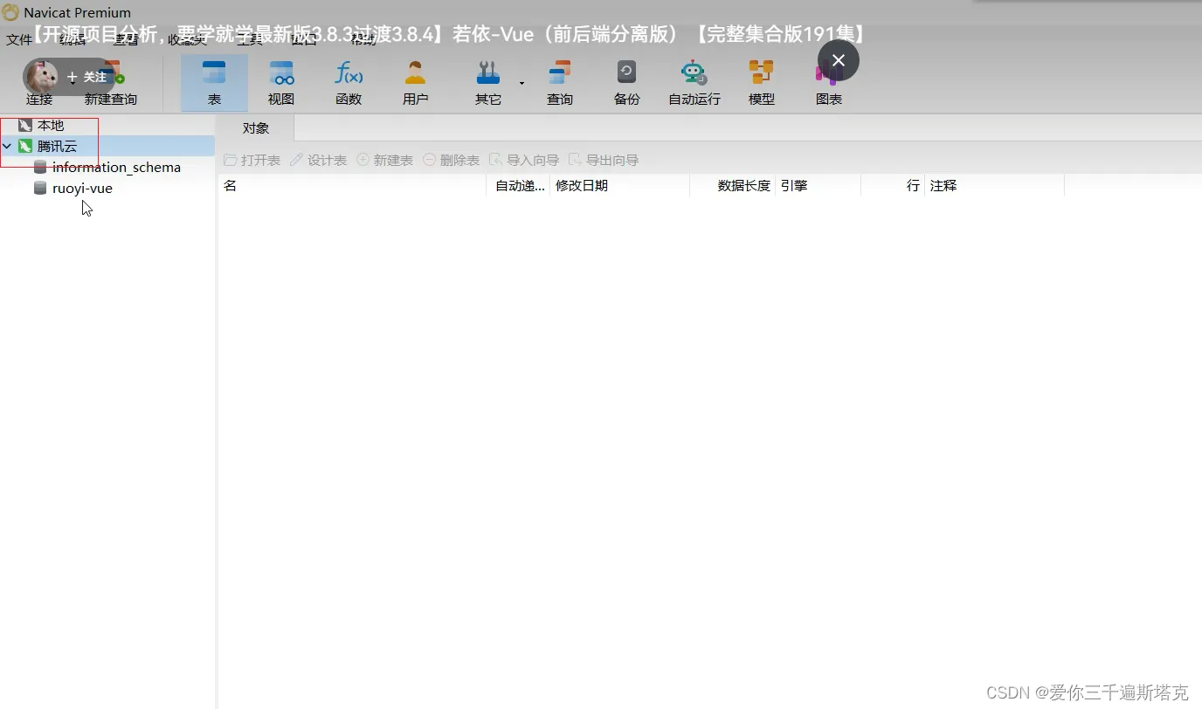Open the 模型 (Model) section
The height and width of the screenshot is (709, 1202).
[x=762, y=83]
